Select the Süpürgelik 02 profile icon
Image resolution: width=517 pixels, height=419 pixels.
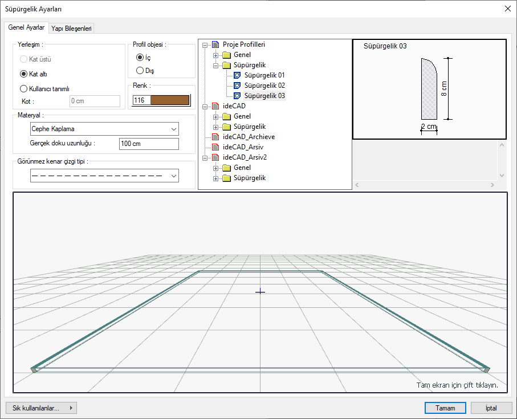coord(238,86)
